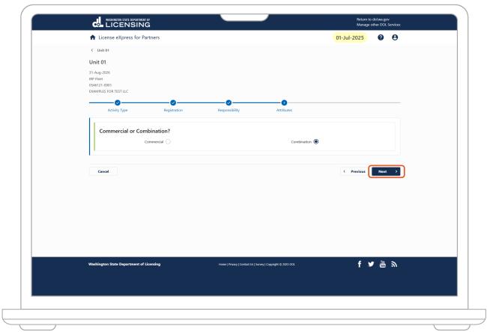The image size is (487, 332).
Task: Go back via Unit 01 breadcrumb
Action: 100,50
